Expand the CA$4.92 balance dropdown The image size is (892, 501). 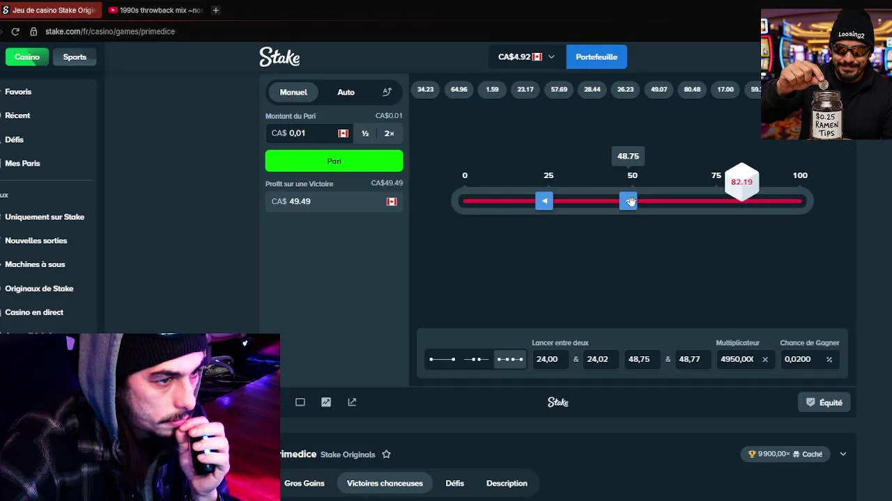pos(526,57)
